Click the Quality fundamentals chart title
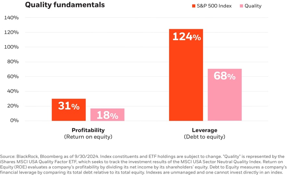The height and width of the screenshot is (175, 292). (x=65, y=5)
